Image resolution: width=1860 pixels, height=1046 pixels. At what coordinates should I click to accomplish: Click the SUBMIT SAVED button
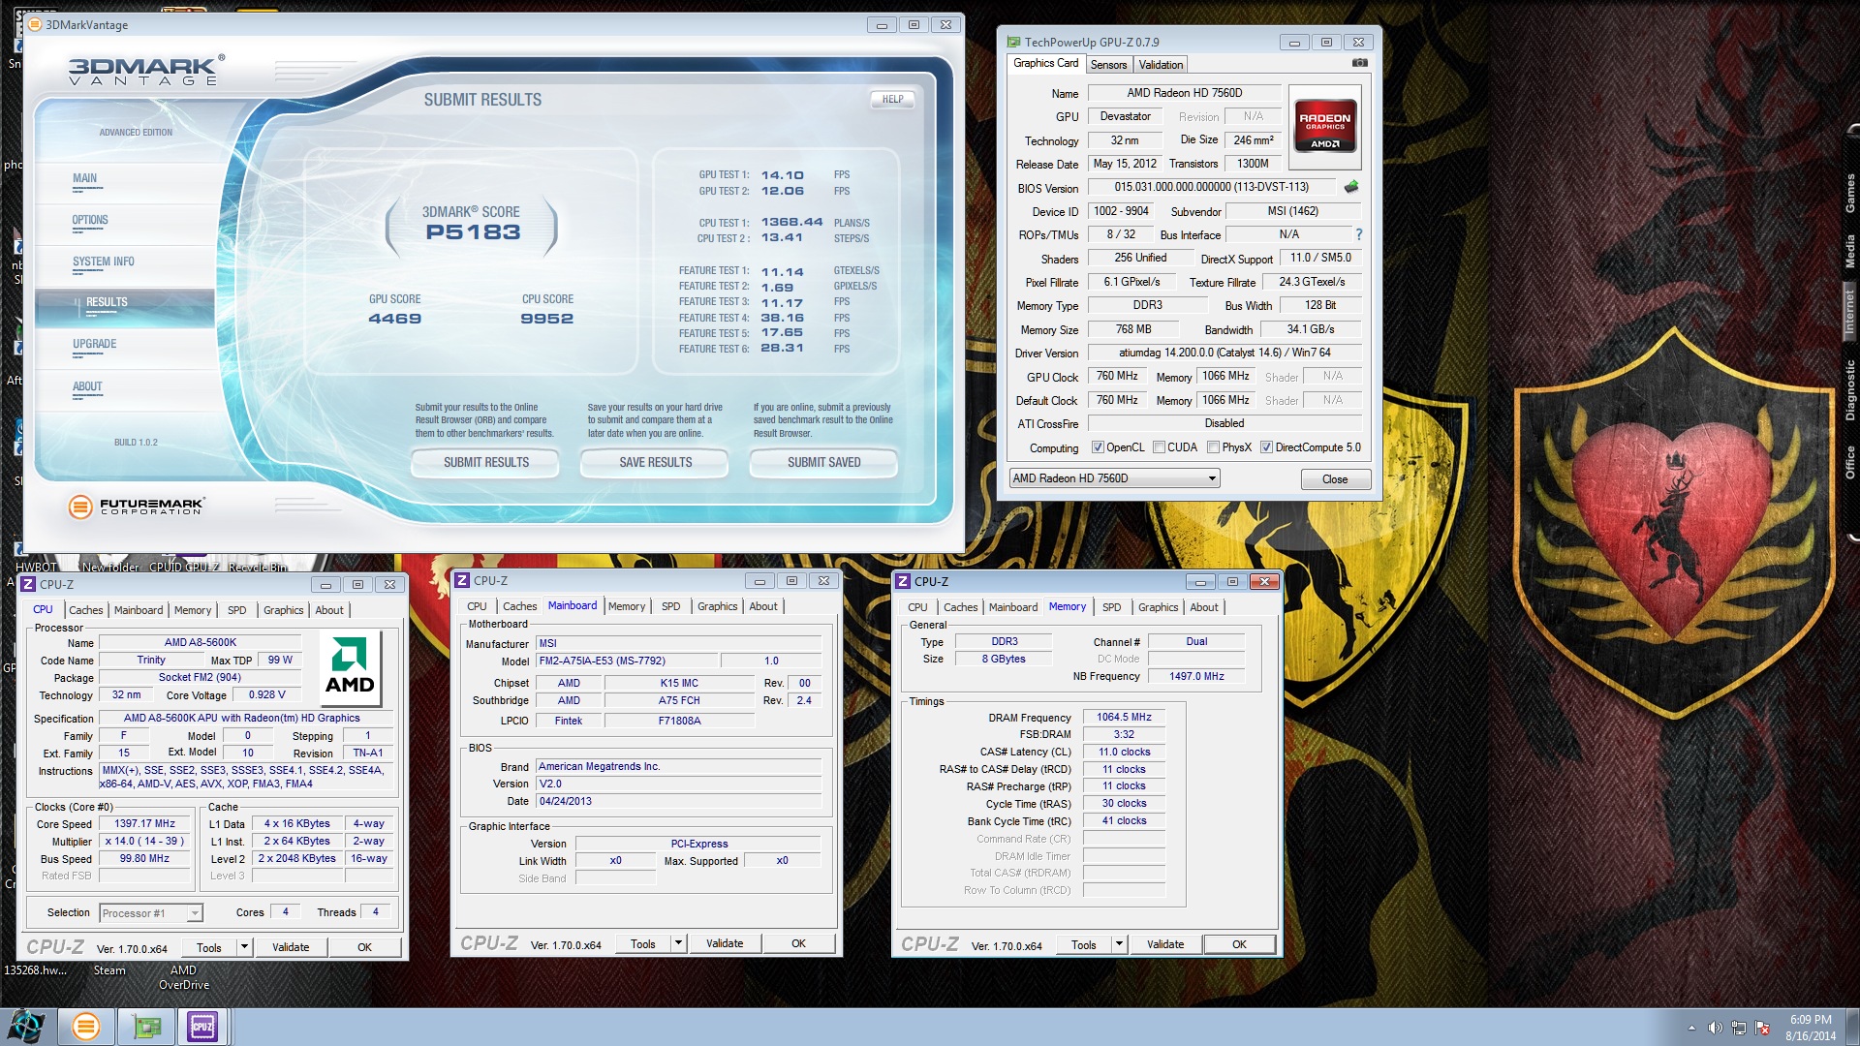823,463
